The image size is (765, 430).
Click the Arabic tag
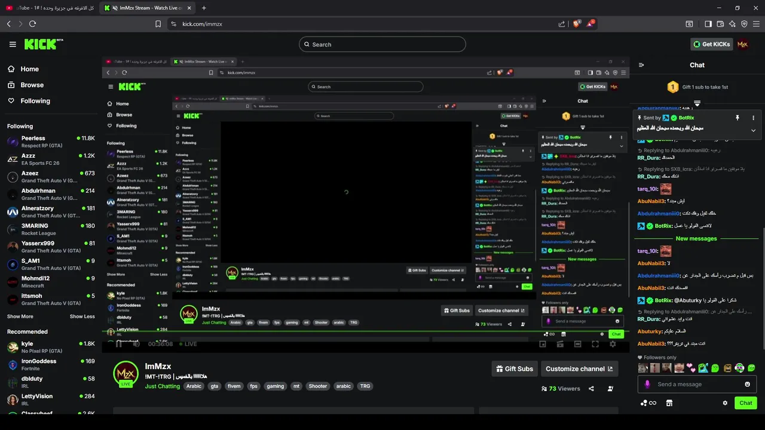pyautogui.click(x=194, y=386)
